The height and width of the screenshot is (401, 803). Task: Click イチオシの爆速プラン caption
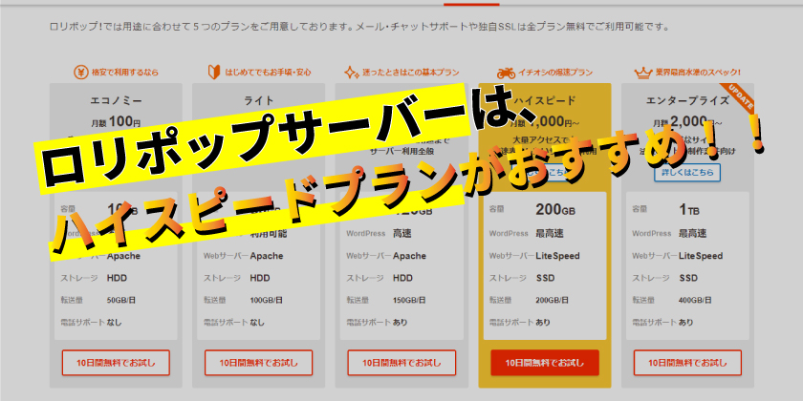click(555, 73)
